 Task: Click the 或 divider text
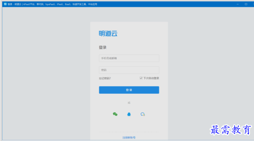coord(129,103)
